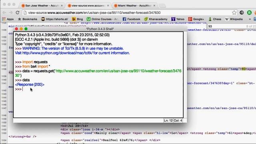Close the Python 3.4.3 Shell window
Viewport: 256px width, 144px height.
16,29
